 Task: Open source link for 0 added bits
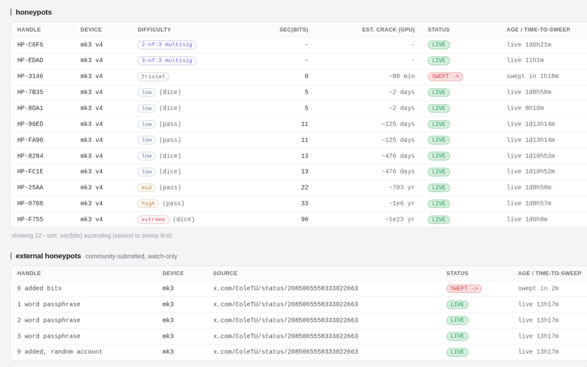[x=286, y=288]
